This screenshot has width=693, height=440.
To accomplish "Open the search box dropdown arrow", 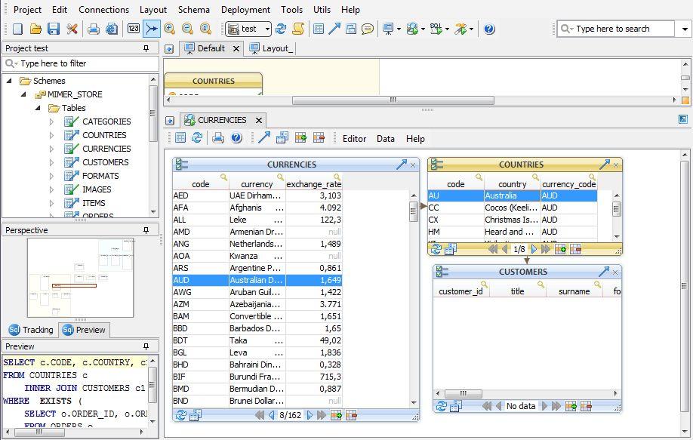I will tap(685, 29).
